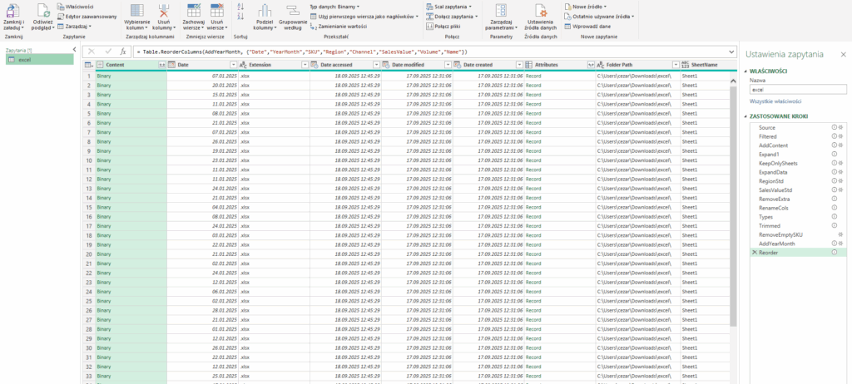Open Edytor zaawansowany

tap(87, 17)
